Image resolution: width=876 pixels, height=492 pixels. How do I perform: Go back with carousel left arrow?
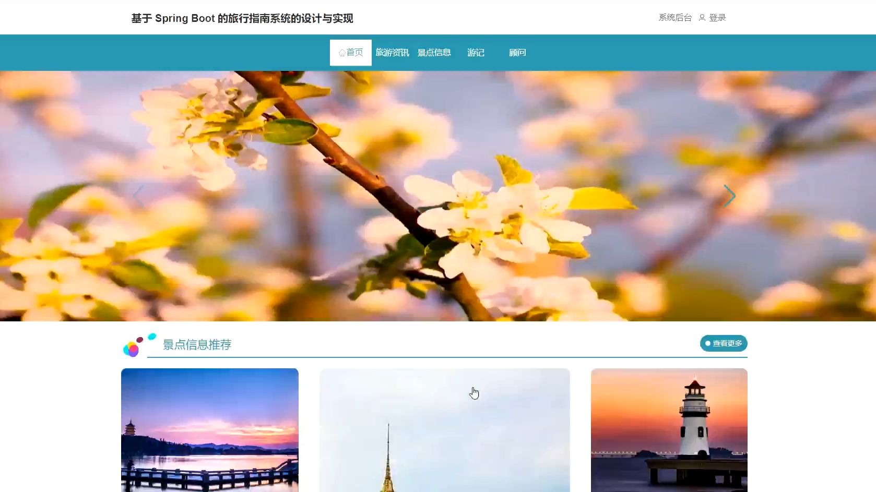click(138, 196)
